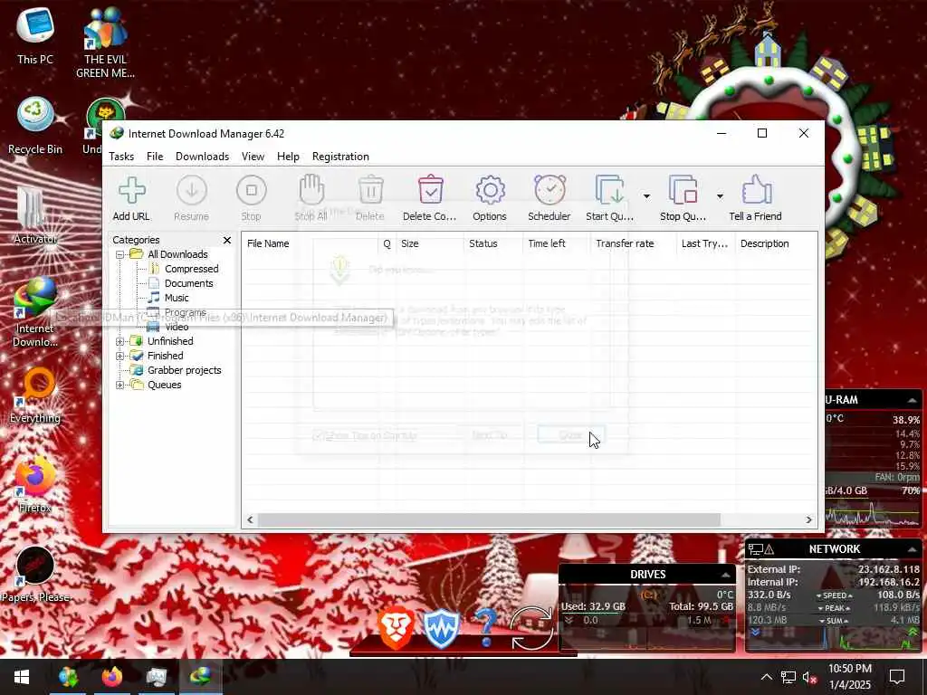Open the Tasks menu
927x695 pixels.
121,157
